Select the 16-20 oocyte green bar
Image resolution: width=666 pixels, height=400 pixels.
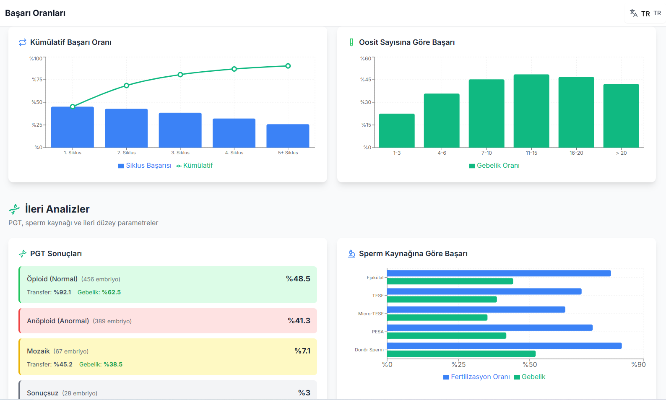click(576, 112)
